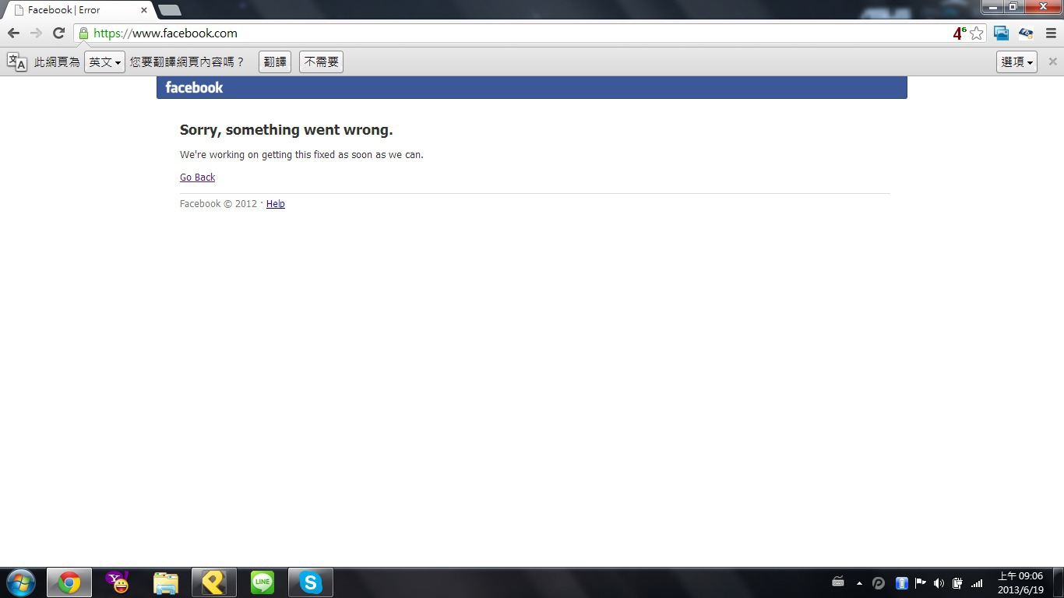Image resolution: width=1064 pixels, height=598 pixels.
Task: Close the Facebook | Error tab
Action: point(144,10)
